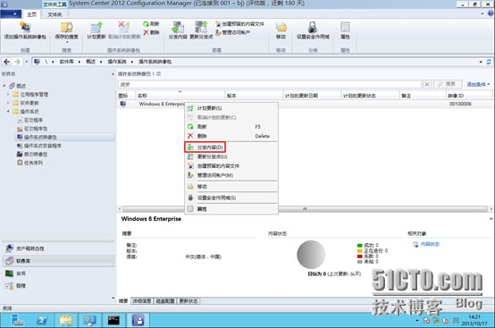Switch to the Folder (文件夹) ribbon tab
495x328 pixels.
pos(55,14)
